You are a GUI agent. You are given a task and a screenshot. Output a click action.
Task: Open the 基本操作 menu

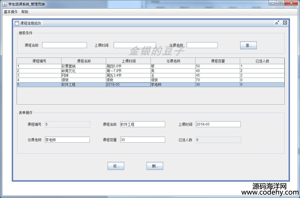coord(11,12)
